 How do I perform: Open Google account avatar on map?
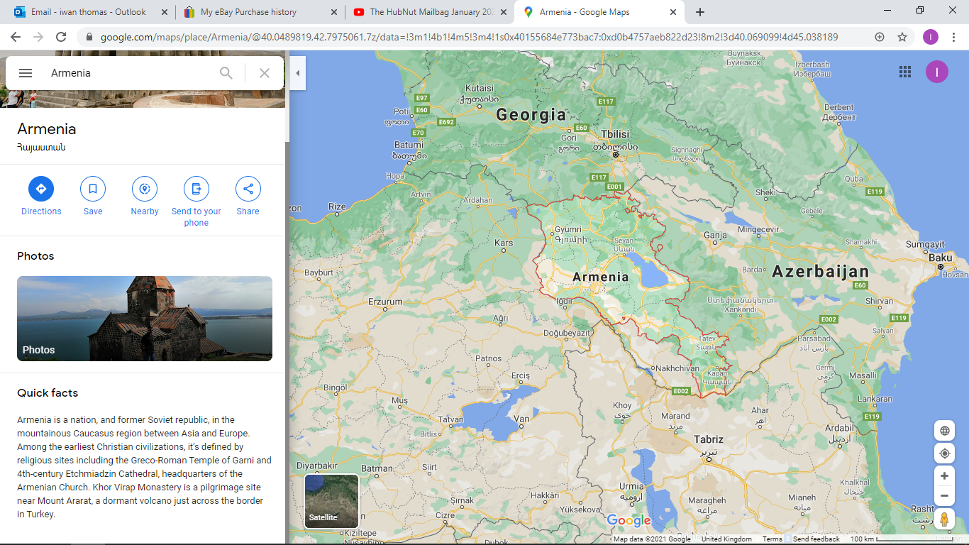click(x=937, y=72)
